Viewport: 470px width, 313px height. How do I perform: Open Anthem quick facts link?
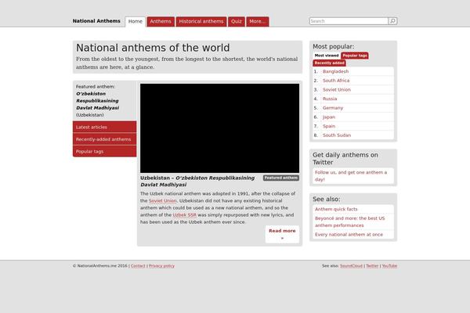click(x=336, y=209)
